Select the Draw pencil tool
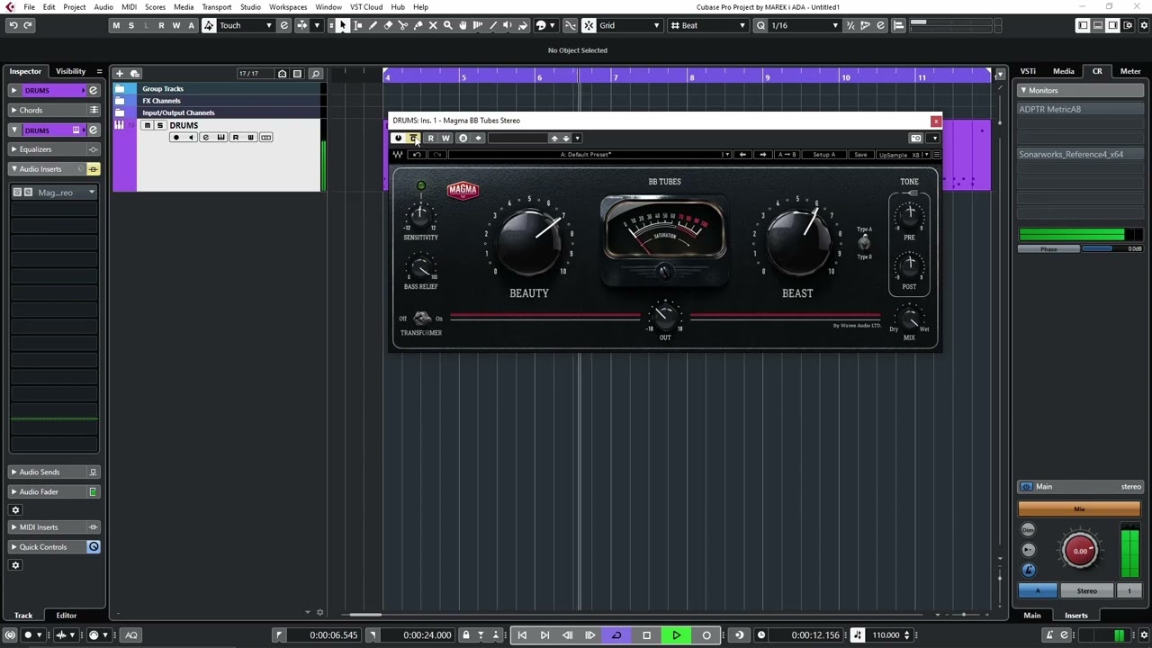 (373, 25)
